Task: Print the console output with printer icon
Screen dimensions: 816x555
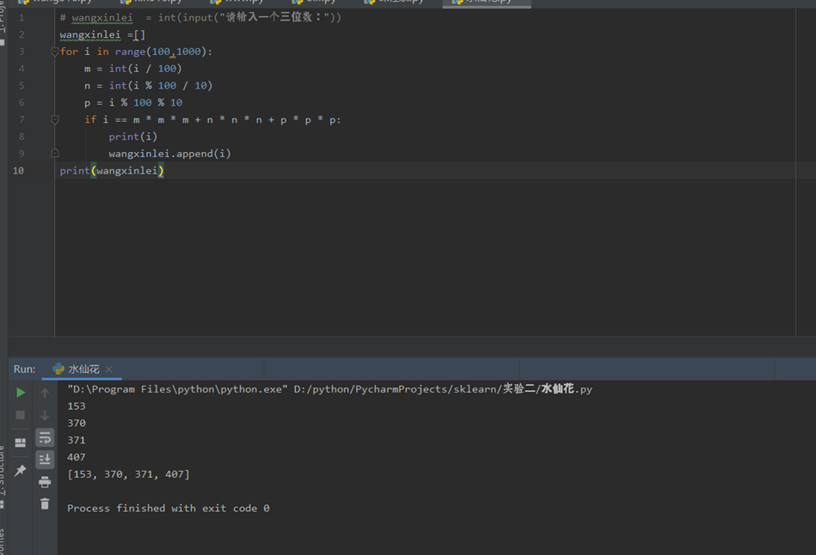Action: click(x=45, y=482)
